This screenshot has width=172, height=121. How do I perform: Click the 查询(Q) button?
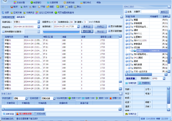pyautogui.click(x=87, y=27)
